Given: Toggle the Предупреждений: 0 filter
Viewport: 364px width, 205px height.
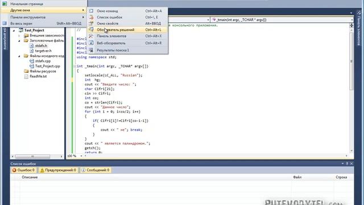Looking at the screenshot, I should tap(58, 170).
